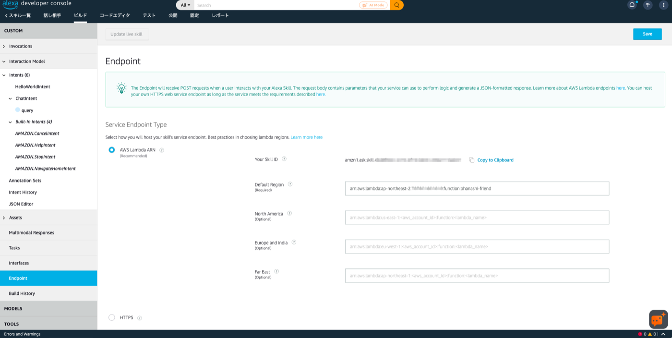Click the Default Region help icon
This screenshot has width=672, height=338.
[x=290, y=184]
